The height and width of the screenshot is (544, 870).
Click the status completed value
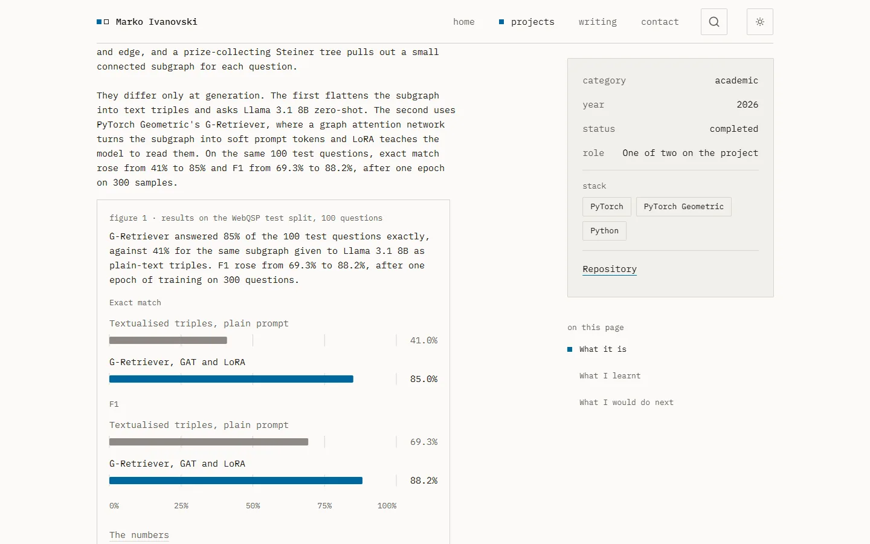[x=734, y=129]
